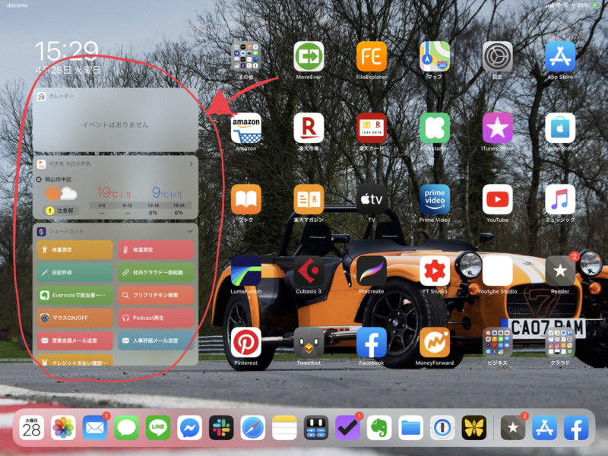Run the Podcast再生 shortcut
The height and width of the screenshot is (456, 608).
156,318
